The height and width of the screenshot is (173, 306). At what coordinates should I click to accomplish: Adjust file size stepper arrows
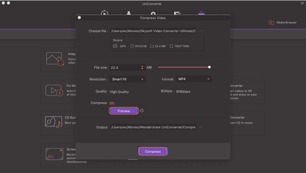[x=142, y=67]
